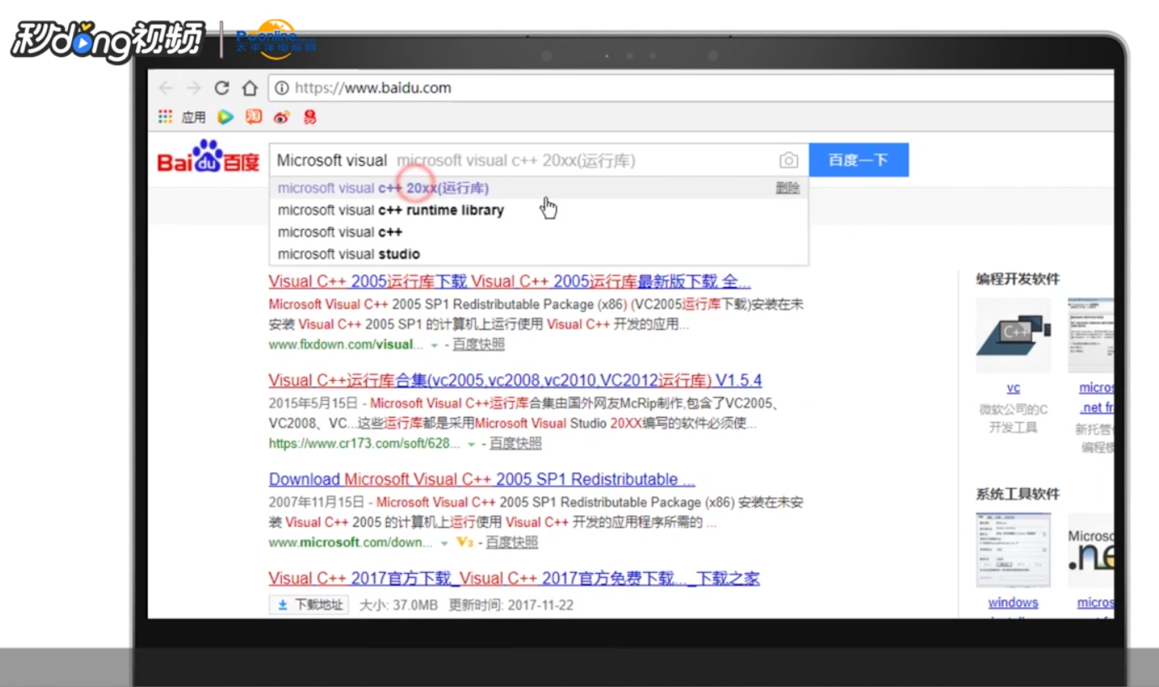This screenshot has width=1159, height=687.
Task: Open the Taobao bookmark icon
Action: [253, 117]
